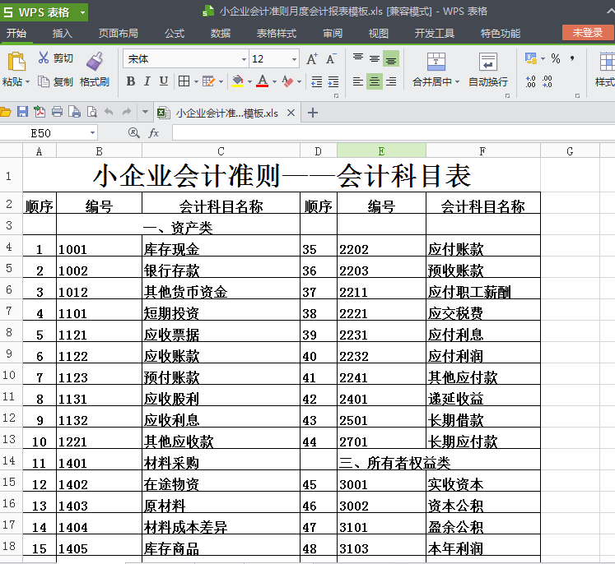Select the Format Painter brush
Viewport: 615px width, 564px height.
tap(95, 61)
